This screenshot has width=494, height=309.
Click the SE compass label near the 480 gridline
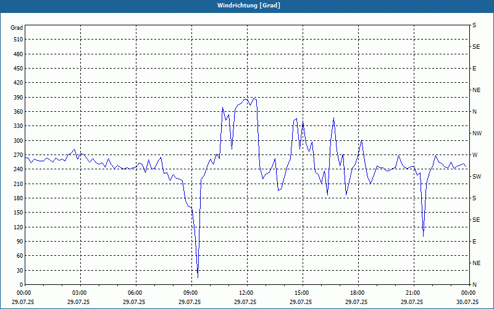pos(476,47)
